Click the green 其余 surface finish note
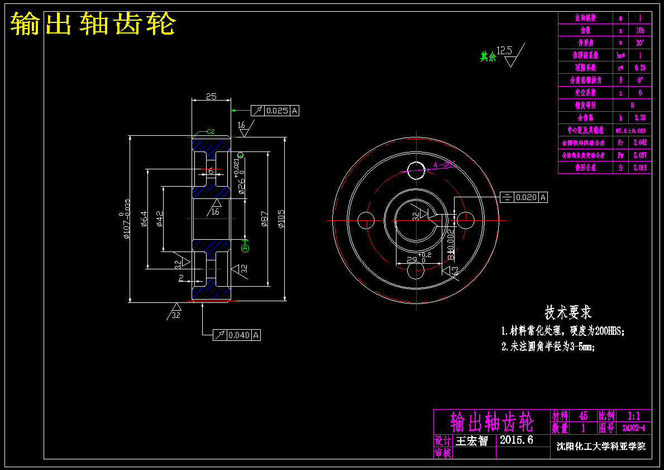The height and width of the screenshot is (470, 664). (x=488, y=56)
